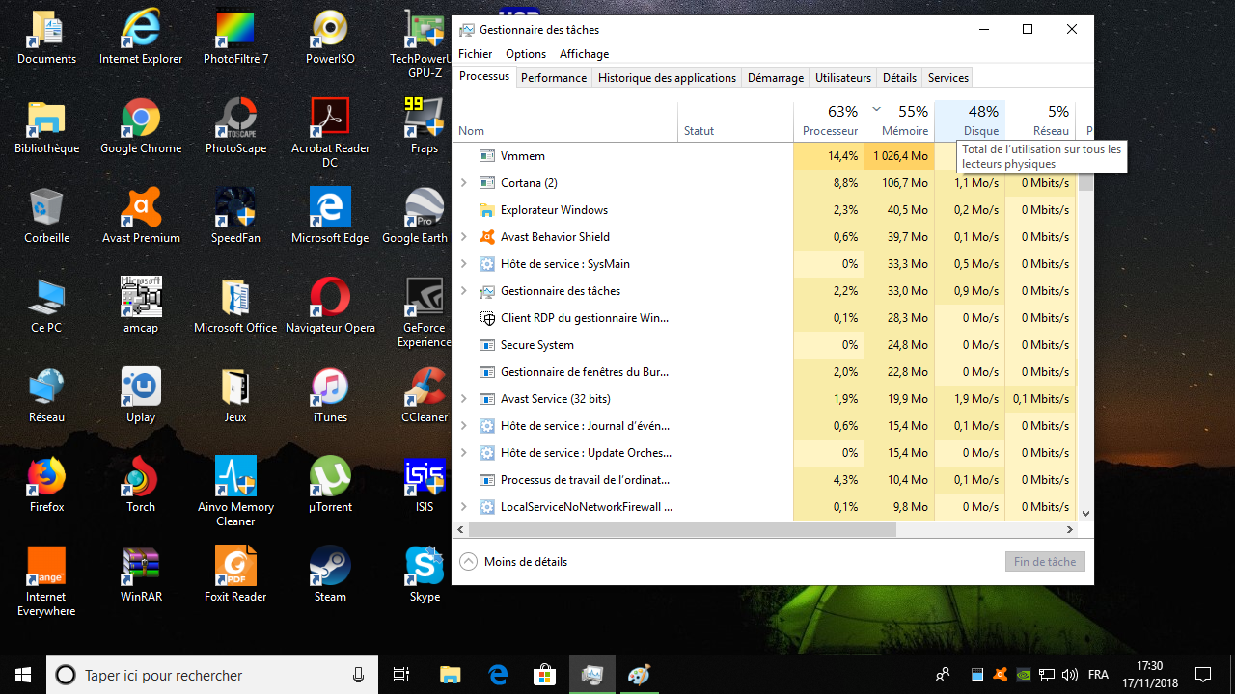Screen dimensions: 1235x694
Task: Switch to the Détails tab
Action: click(x=899, y=78)
